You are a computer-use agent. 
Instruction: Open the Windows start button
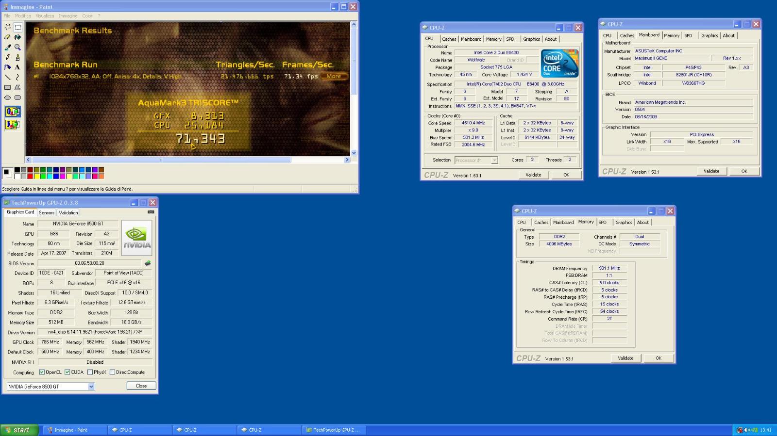[19, 430]
